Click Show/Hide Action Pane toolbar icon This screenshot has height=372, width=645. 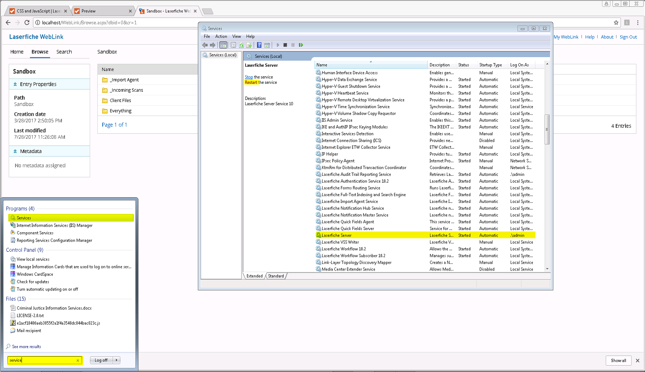267,45
